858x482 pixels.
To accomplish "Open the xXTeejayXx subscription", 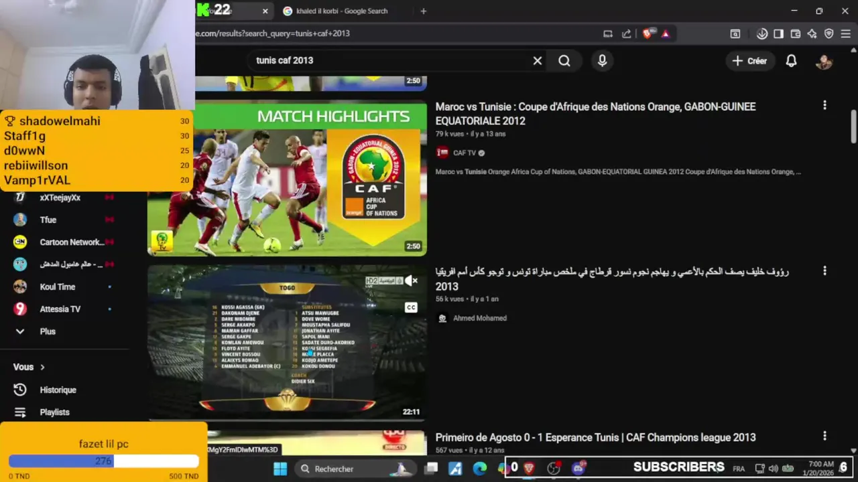I will point(60,197).
